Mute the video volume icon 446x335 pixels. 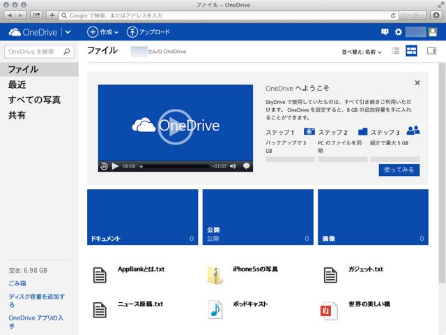233,166
